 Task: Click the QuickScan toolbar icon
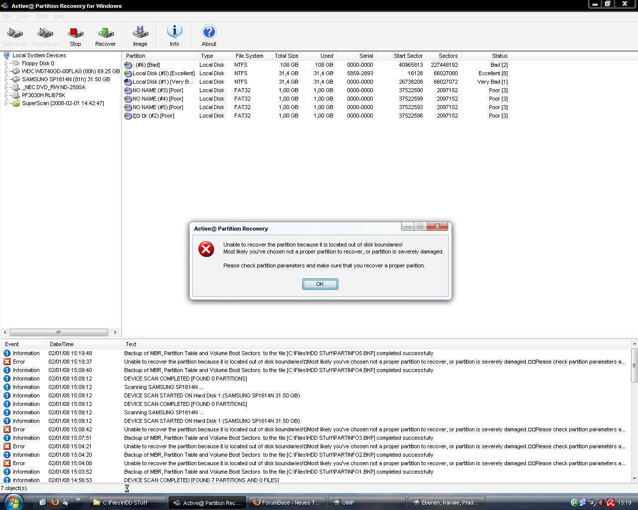(15, 36)
